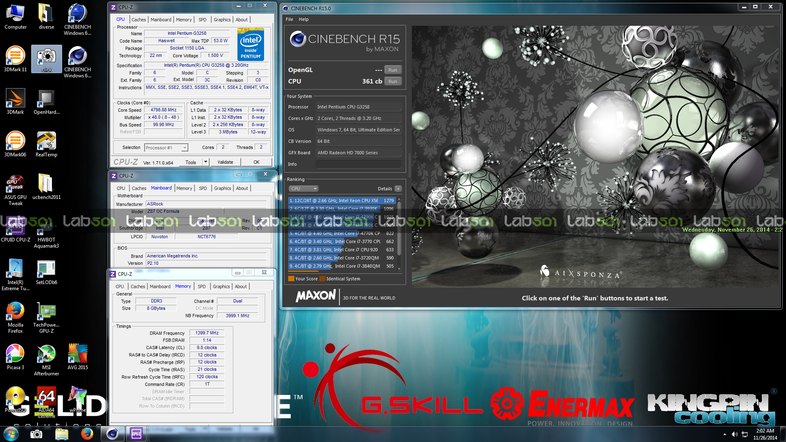Open the Computer desktop icon
The width and height of the screenshot is (786, 442).
click(x=16, y=17)
